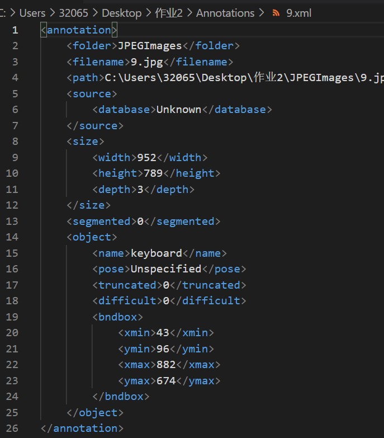The image size is (384, 438).
Task: Click line number 1 in gutter
Action: click(15, 30)
